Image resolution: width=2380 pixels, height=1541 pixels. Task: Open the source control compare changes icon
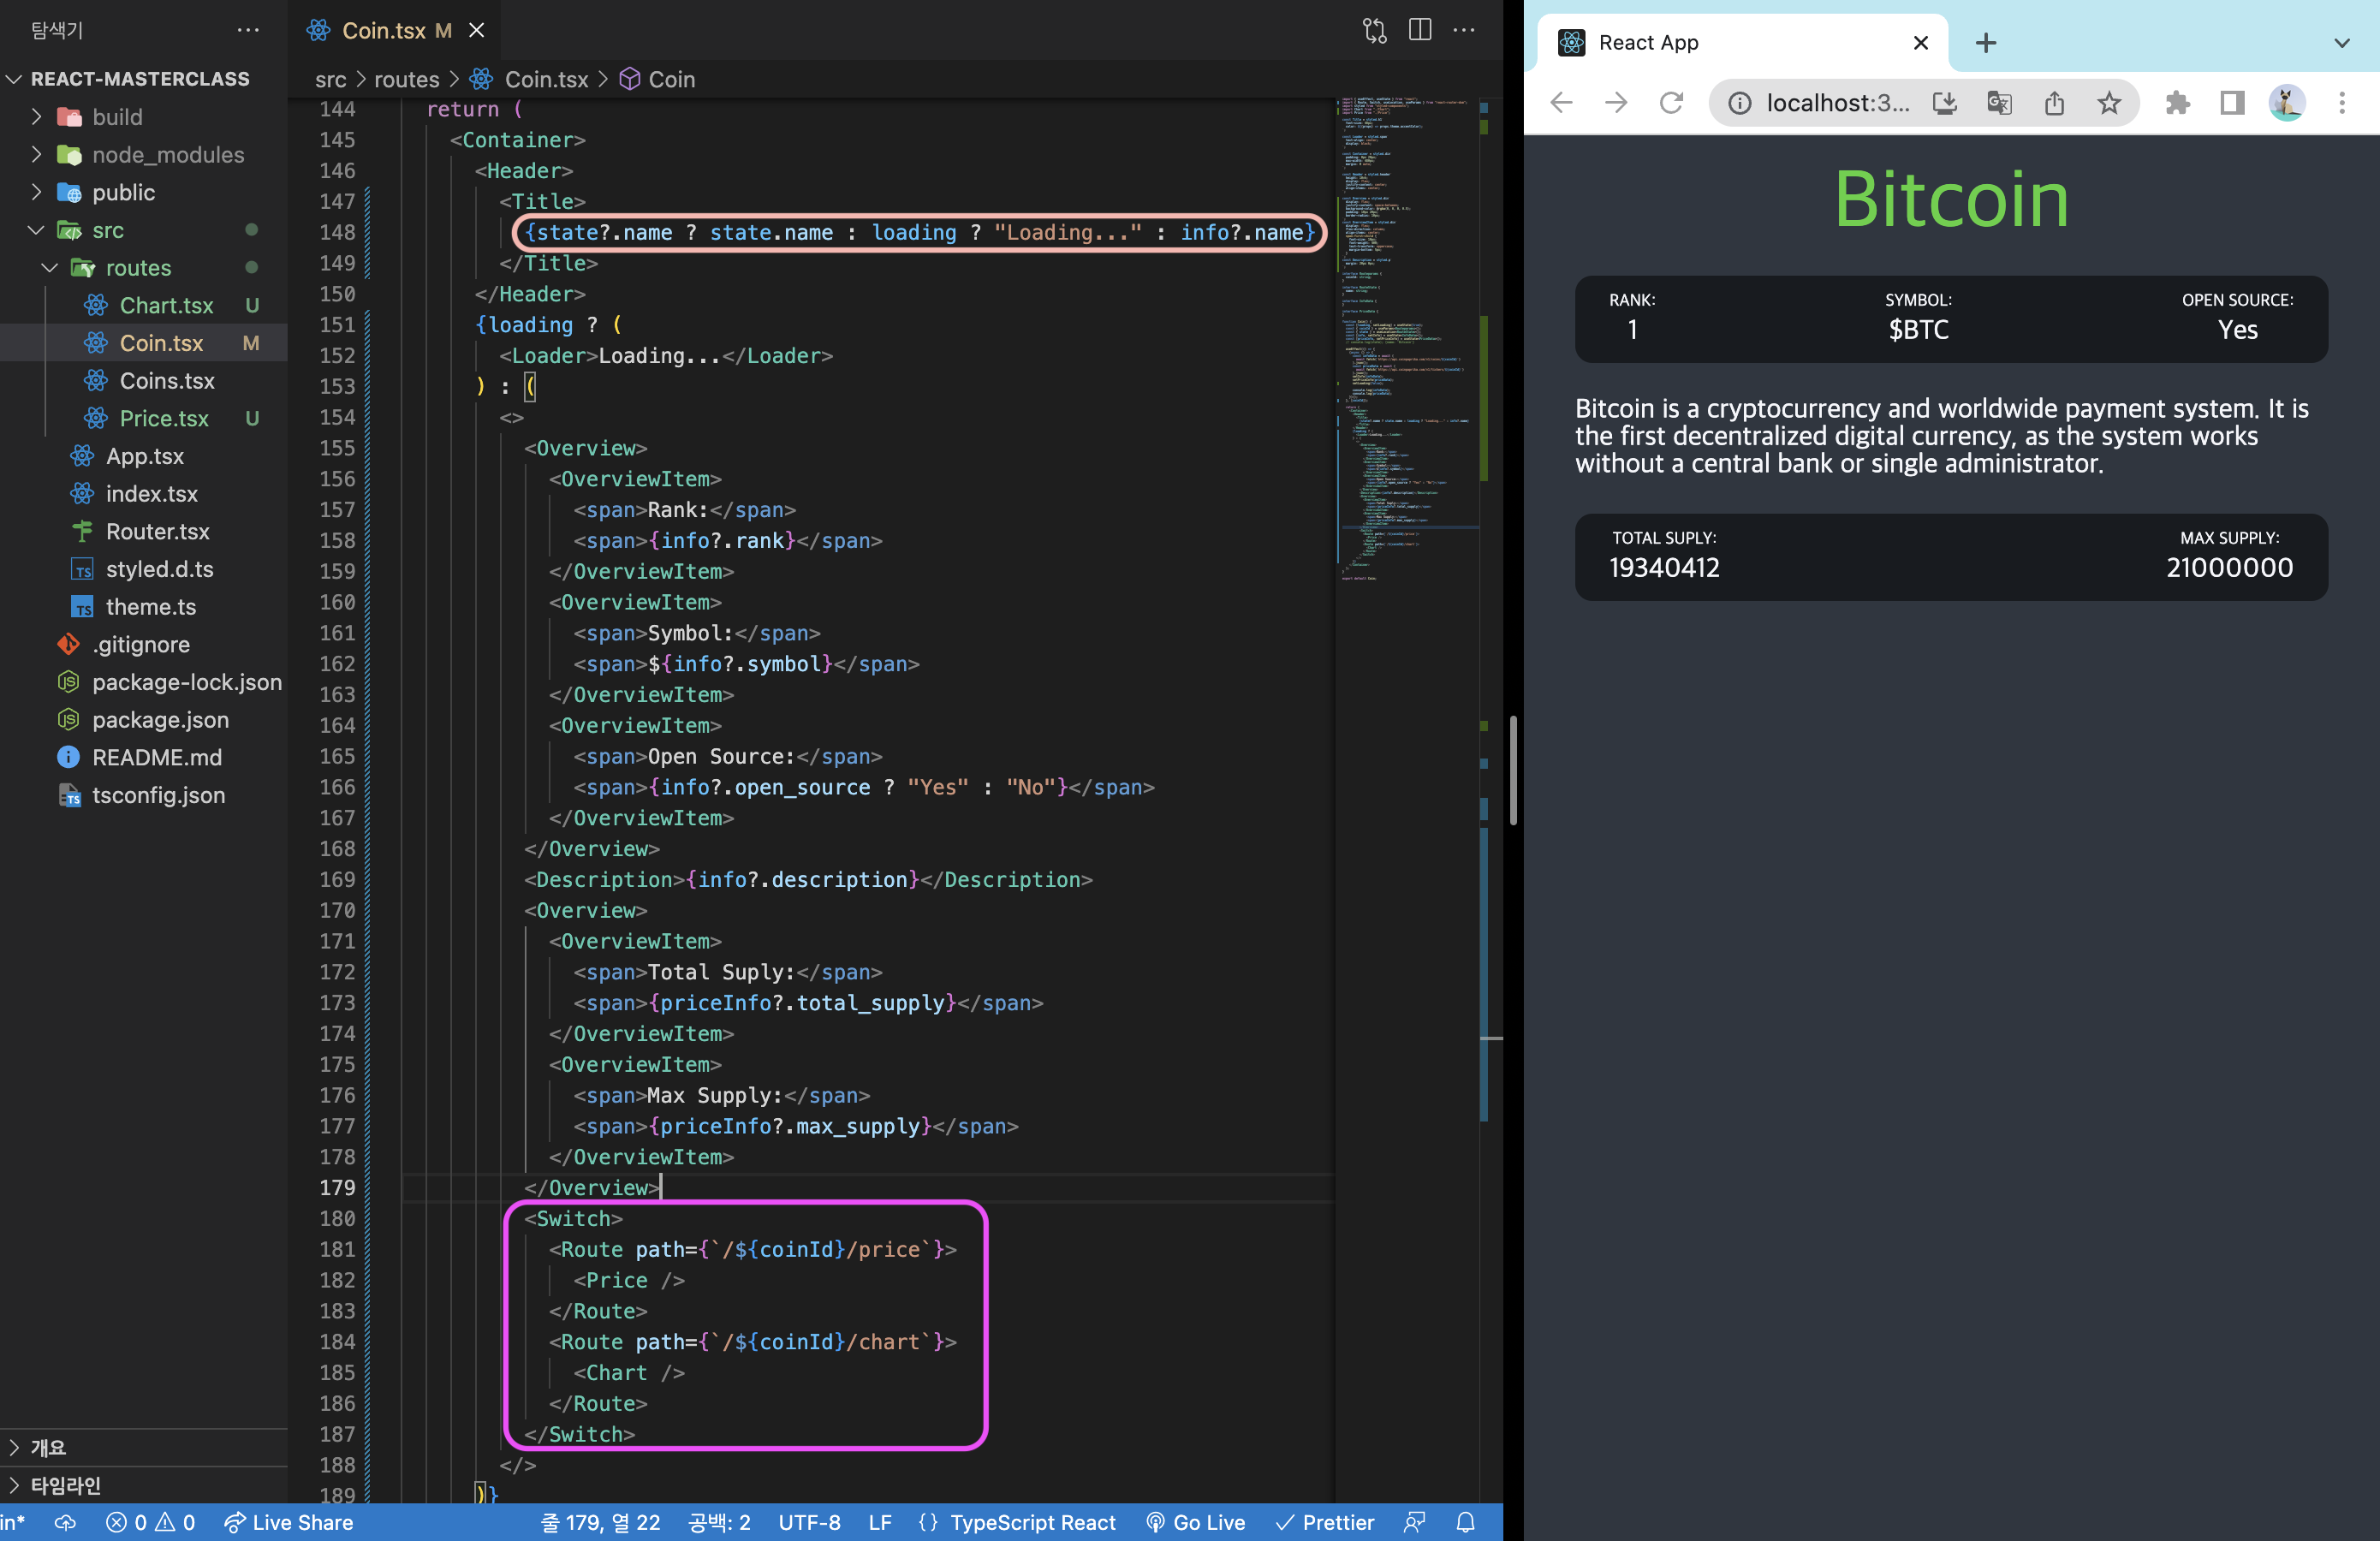[1374, 30]
